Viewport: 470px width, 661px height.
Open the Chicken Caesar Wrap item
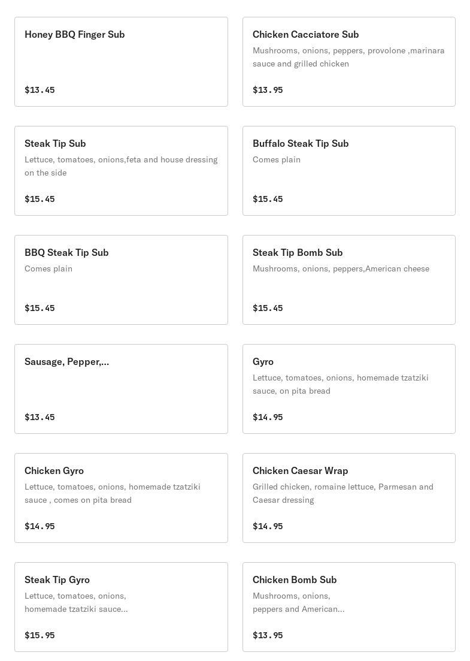pyautogui.click(x=348, y=498)
